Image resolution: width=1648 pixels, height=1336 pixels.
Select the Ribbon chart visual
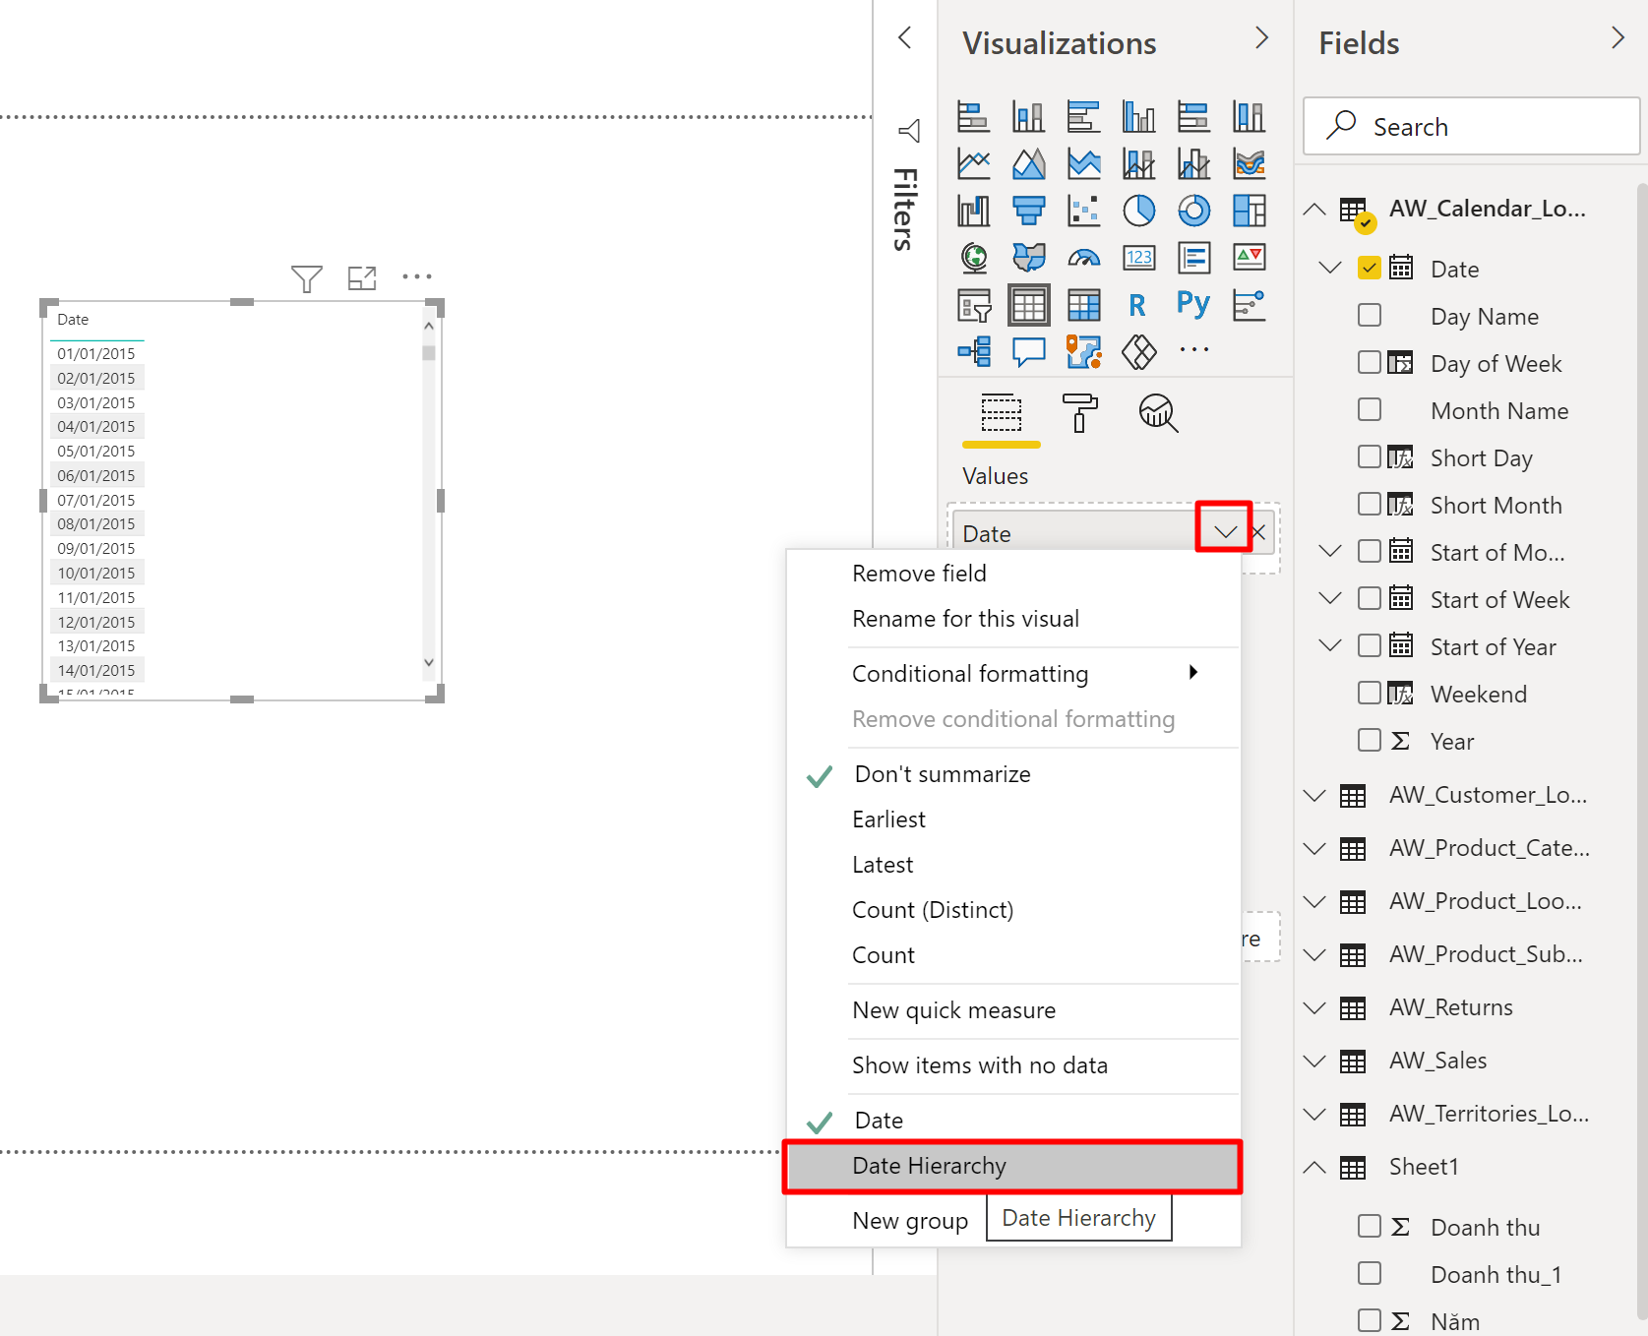(1249, 163)
